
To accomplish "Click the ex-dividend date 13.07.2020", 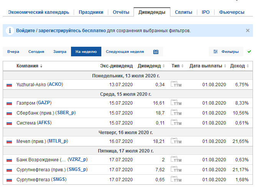I will coord(121,85).
